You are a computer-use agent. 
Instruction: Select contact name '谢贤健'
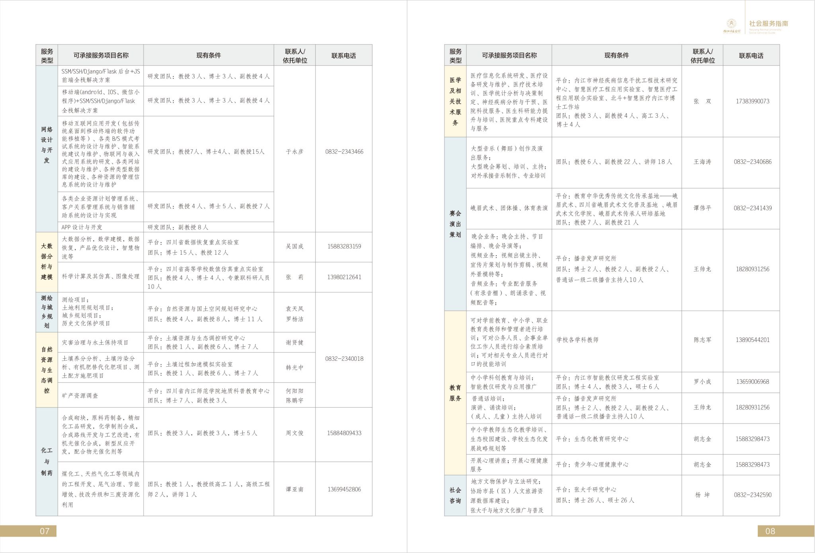pyautogui.click(x=294, y=342)
